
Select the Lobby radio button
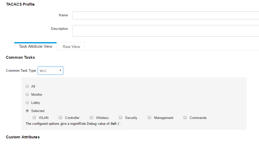coord(27,103)
